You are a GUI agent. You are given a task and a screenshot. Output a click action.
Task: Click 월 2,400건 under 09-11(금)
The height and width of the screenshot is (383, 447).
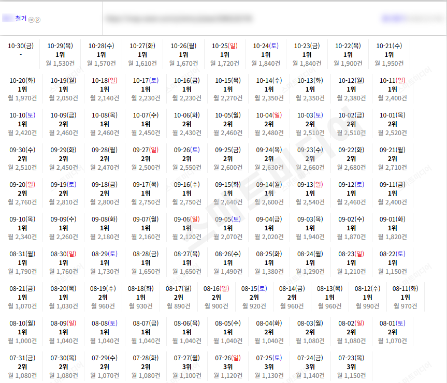393,202
